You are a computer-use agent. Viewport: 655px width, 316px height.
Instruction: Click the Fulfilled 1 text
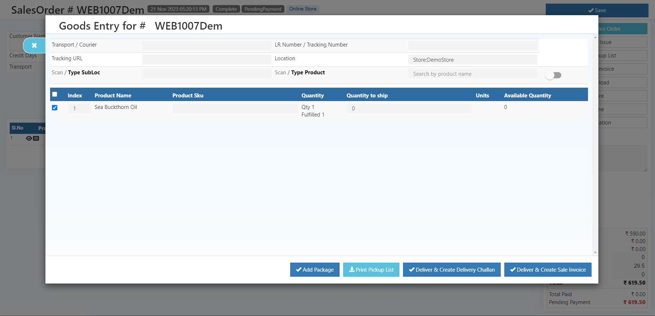pos(313,115)
